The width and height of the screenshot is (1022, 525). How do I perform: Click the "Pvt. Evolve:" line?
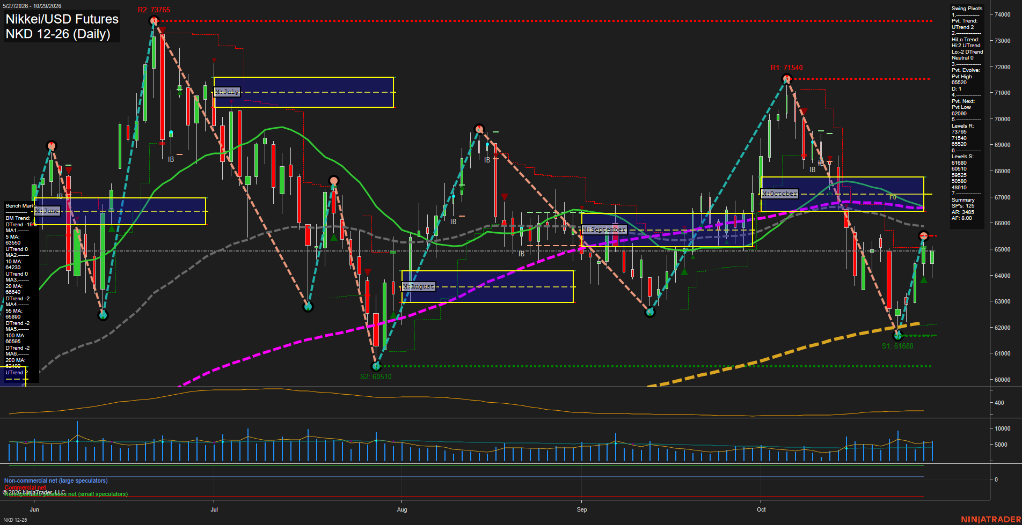[966, 70]
